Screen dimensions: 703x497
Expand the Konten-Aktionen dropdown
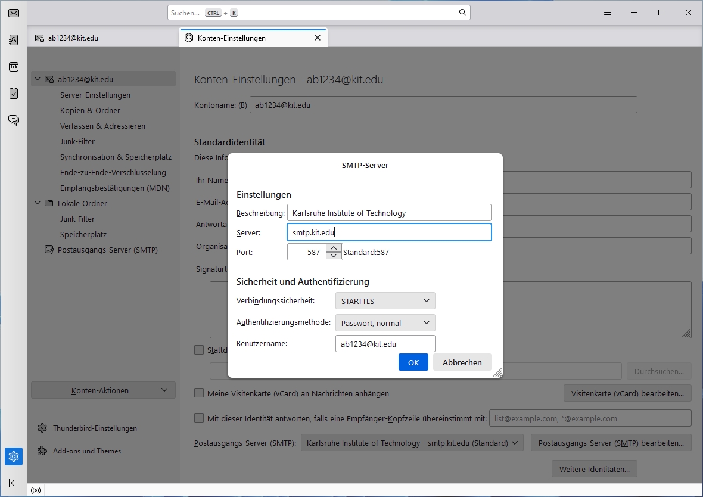pos(103,390)
